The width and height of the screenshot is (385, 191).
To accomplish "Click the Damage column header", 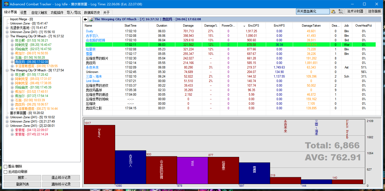I will pyautogui.click(x=188, y=26).
